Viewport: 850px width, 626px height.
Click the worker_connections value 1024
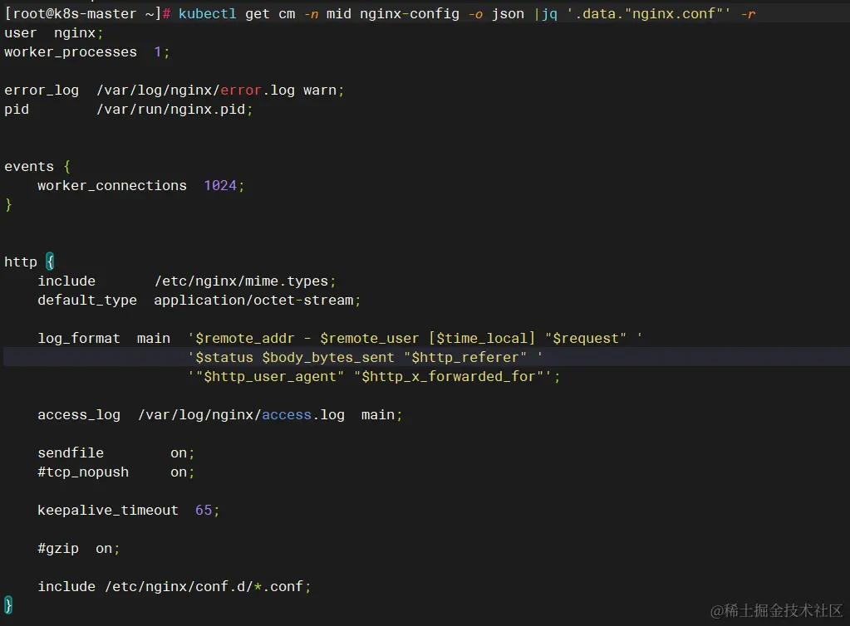click(x=220, y=185)
